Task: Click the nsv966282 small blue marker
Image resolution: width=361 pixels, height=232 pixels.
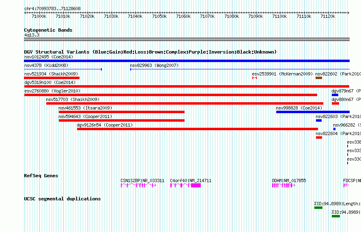Action: pos(335,129)
